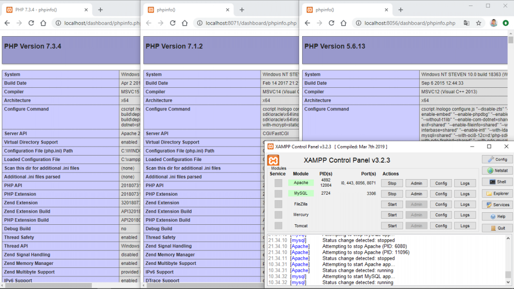Viewport: 514px width, 289px height.
Task: Open the Apache module Config dropdown
Action: click(x=441, y=183)
